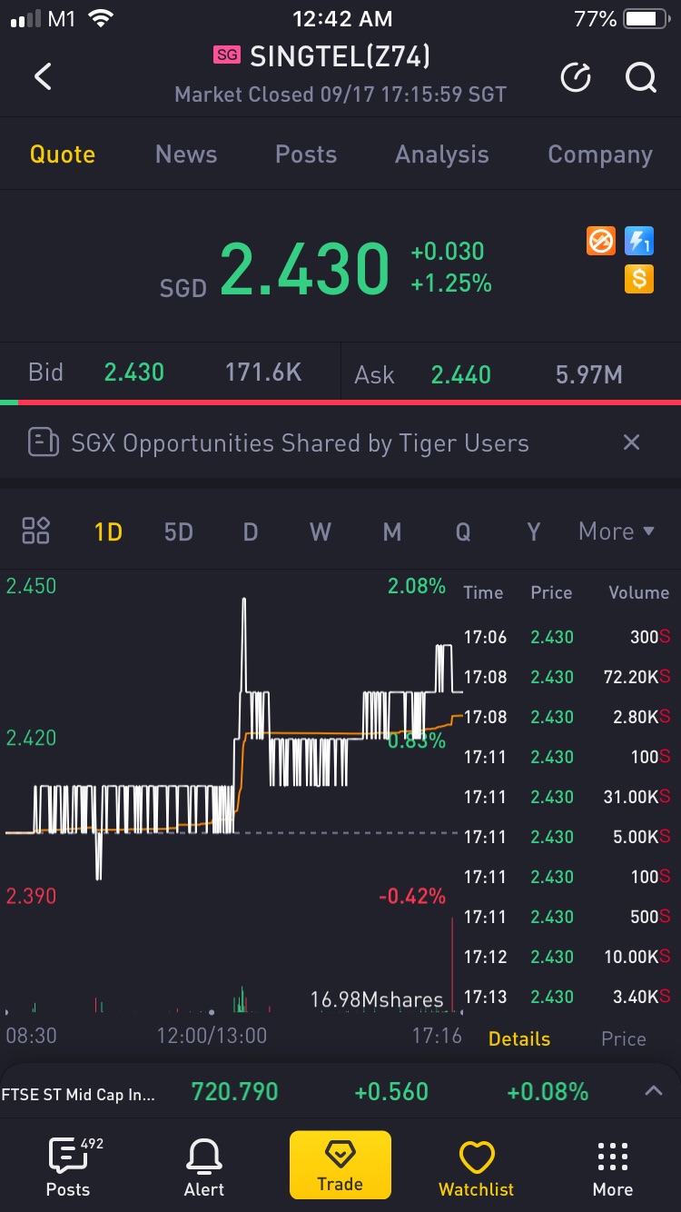Select the 17:12 trade row
Viewport: 681px width, 1212px height.
(x=567, y=957)
